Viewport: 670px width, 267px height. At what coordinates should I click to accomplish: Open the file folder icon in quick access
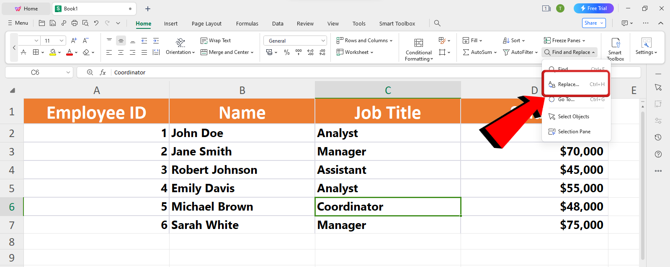[42, 23]
